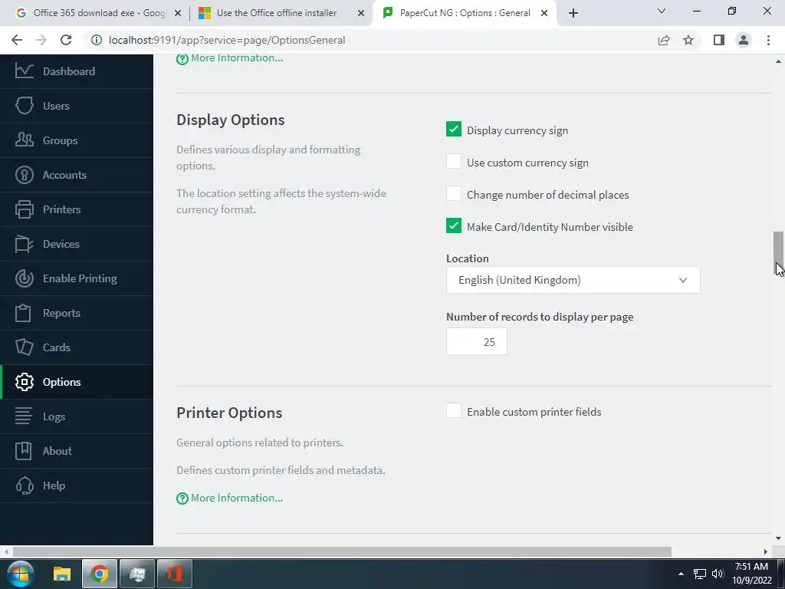Uncheck Display currency sign

point(454,129)
